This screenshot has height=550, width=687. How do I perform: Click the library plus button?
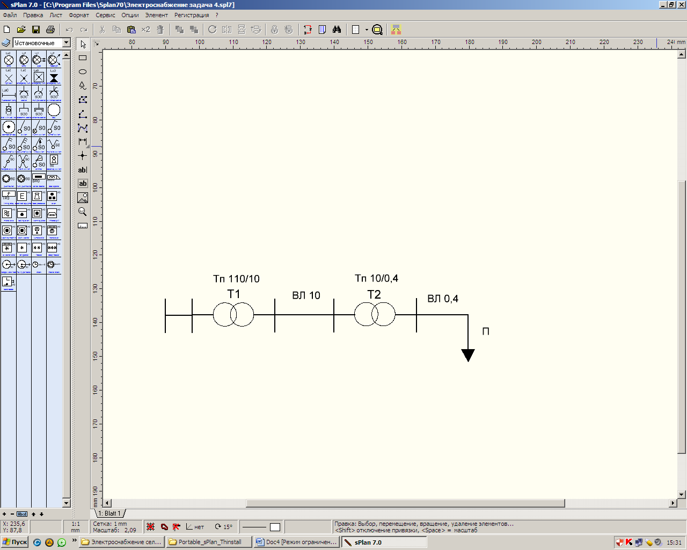click(x=4, y=514)
